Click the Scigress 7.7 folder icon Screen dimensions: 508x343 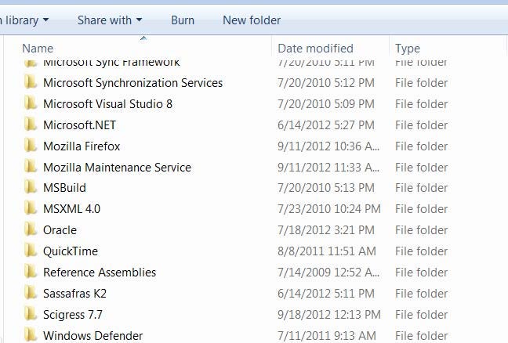point(31,314)
